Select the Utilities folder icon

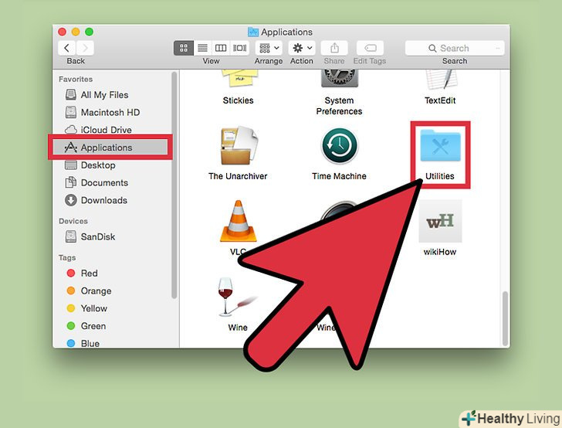coord(441,145)
